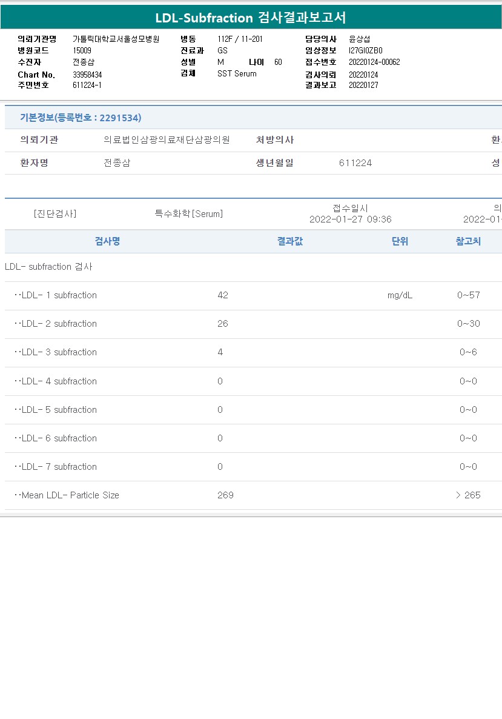This screenshot has width=502, height=719.
Task: Click hospital code value 15009
Action: (82, 50)
